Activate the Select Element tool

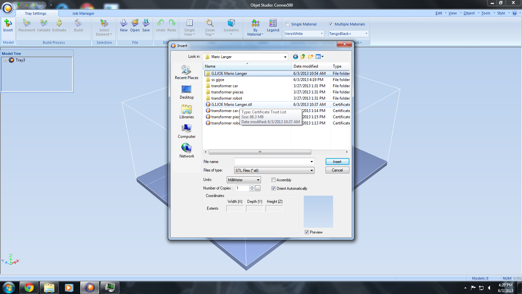pyautogui.click(x=104, y=27)
